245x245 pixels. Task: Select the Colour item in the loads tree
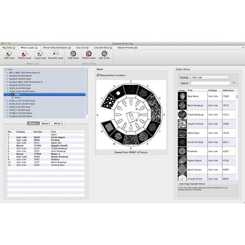tap(18, 98)
